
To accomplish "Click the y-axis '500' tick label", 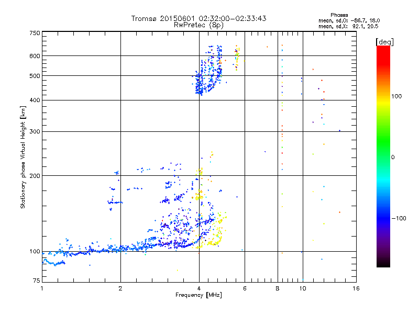I will click(35, 76).
